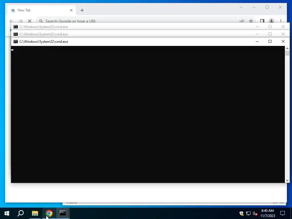Bookmark this tab star icon
The height and width of the screenshot is (219, 292).
click(251, 21)
